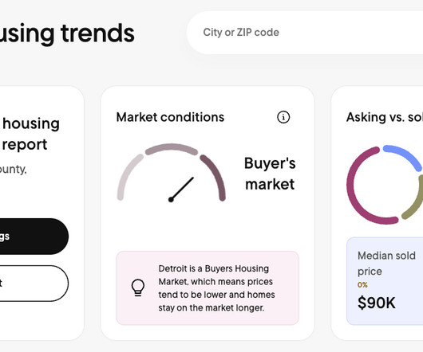Click the City or ZIP code search field
Viewport: 423px width, 352px height.
pyautogui.click(x=305, y=33)
